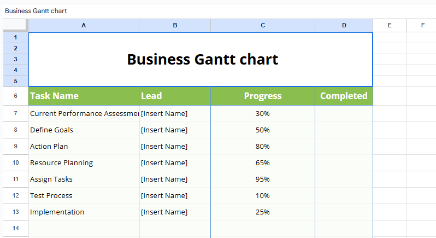Click the Progress header cell

[x=263, y=96]
